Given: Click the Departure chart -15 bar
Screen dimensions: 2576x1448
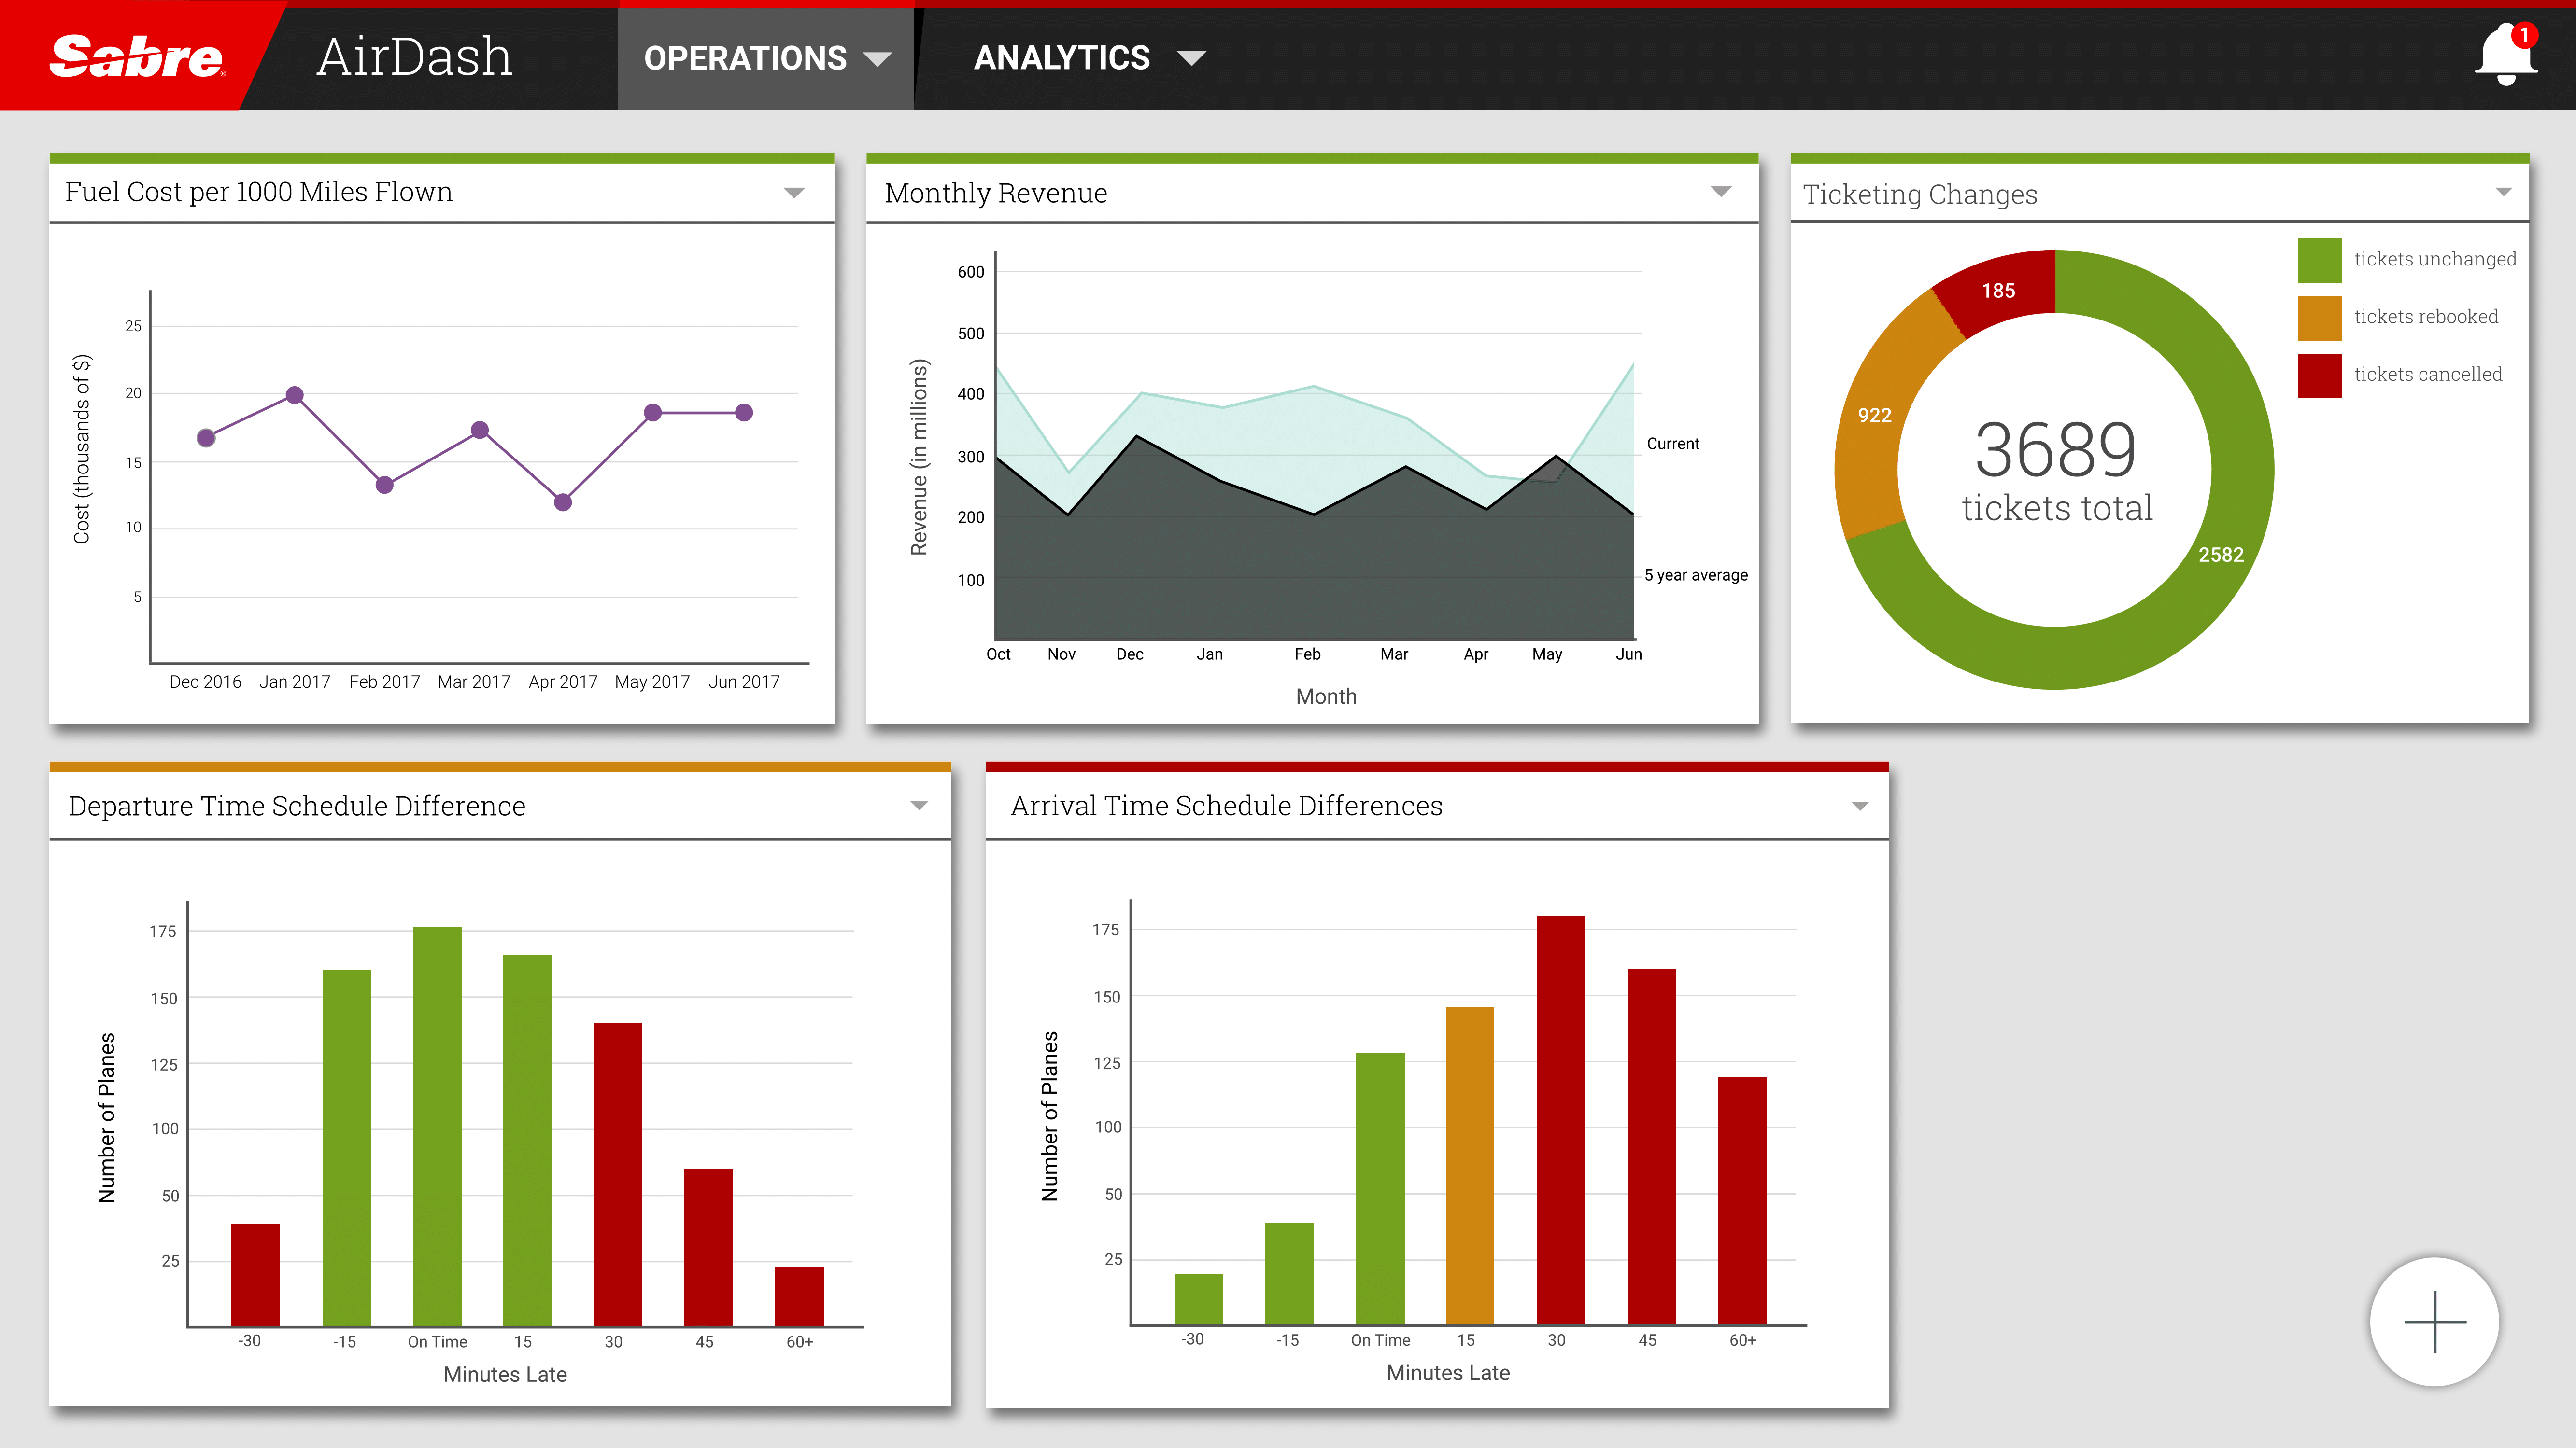Looking at the screenshot, I should 346,1148.
